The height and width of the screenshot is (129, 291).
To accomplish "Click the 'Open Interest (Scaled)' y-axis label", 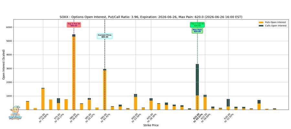I will point(4,64).
